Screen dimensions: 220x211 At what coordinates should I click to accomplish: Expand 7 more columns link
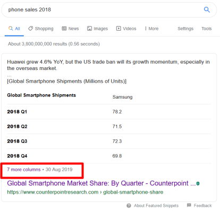point(24,170)
